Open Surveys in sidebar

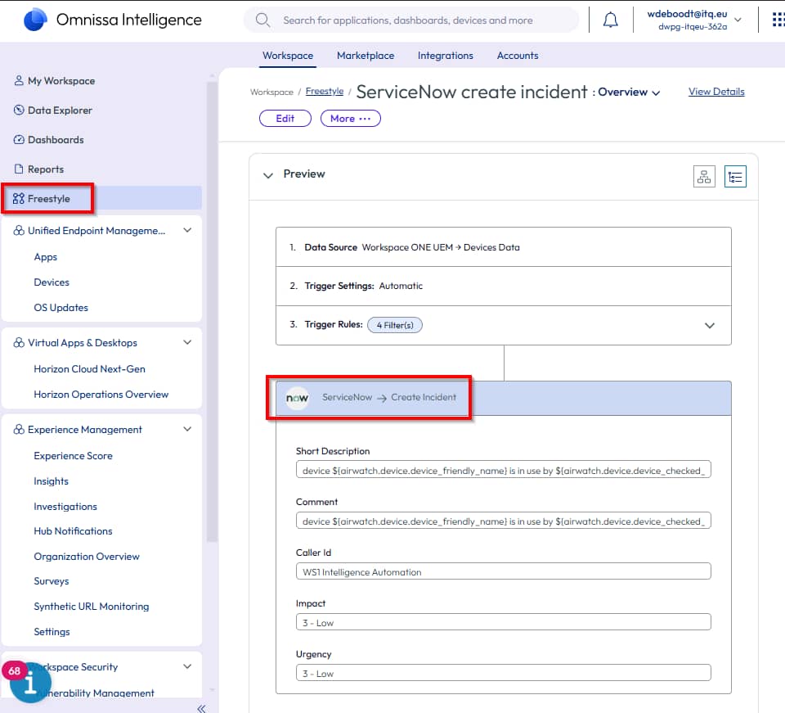52,581
